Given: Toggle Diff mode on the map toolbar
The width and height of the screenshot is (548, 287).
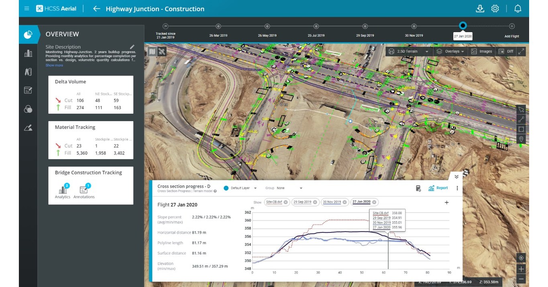Looking at the screenshot, I should click(x=506, y=51).
